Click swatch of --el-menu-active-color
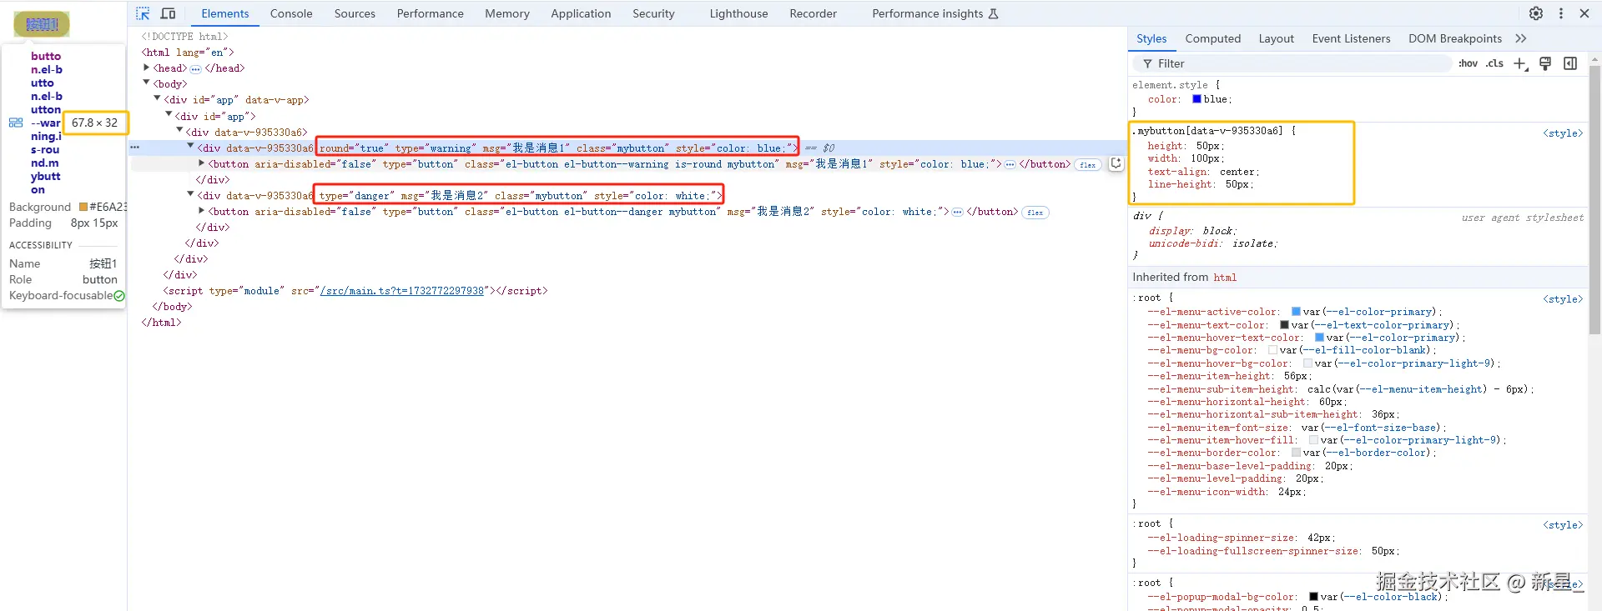 tap(1296, 312)
